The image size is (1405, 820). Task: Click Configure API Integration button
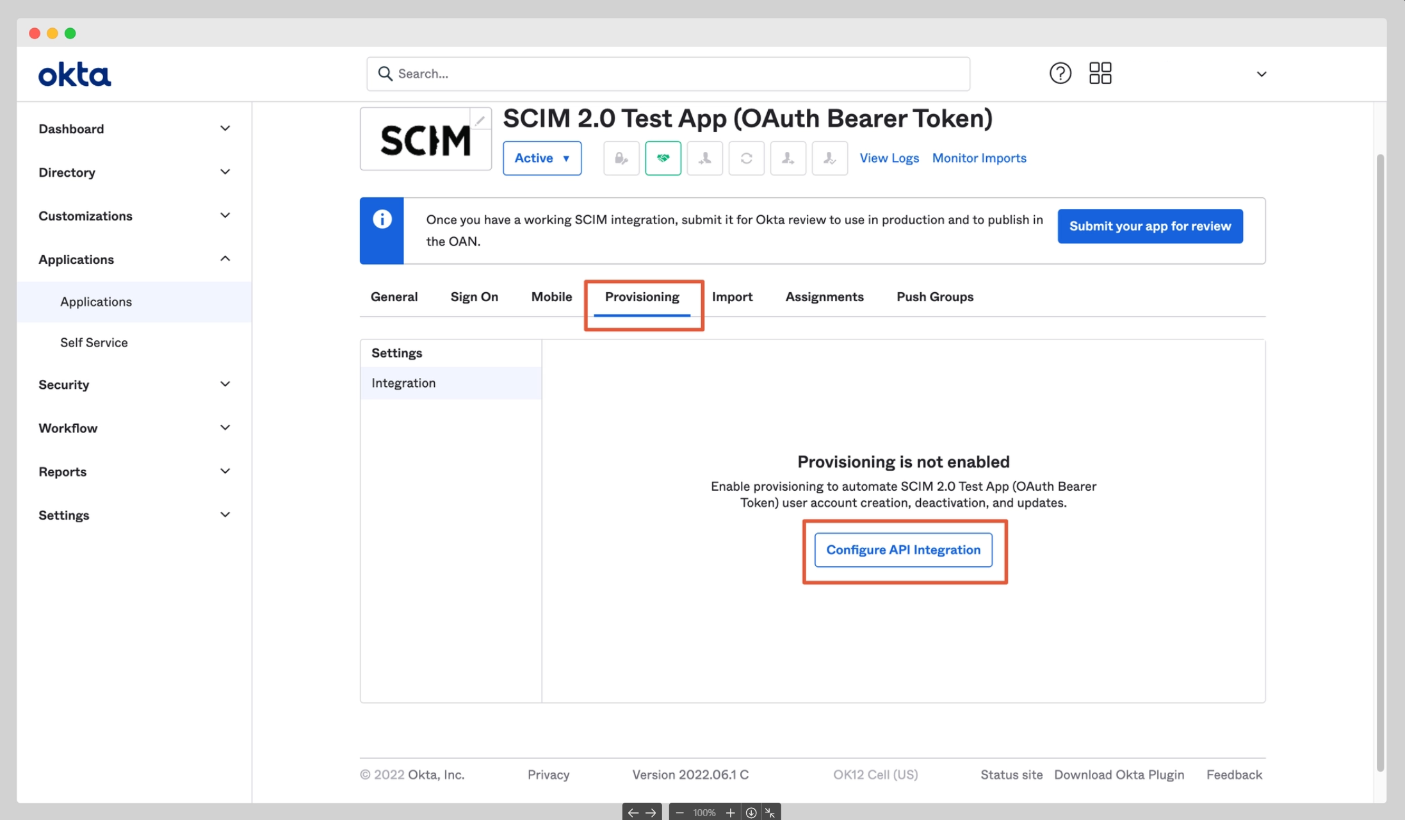903,550
